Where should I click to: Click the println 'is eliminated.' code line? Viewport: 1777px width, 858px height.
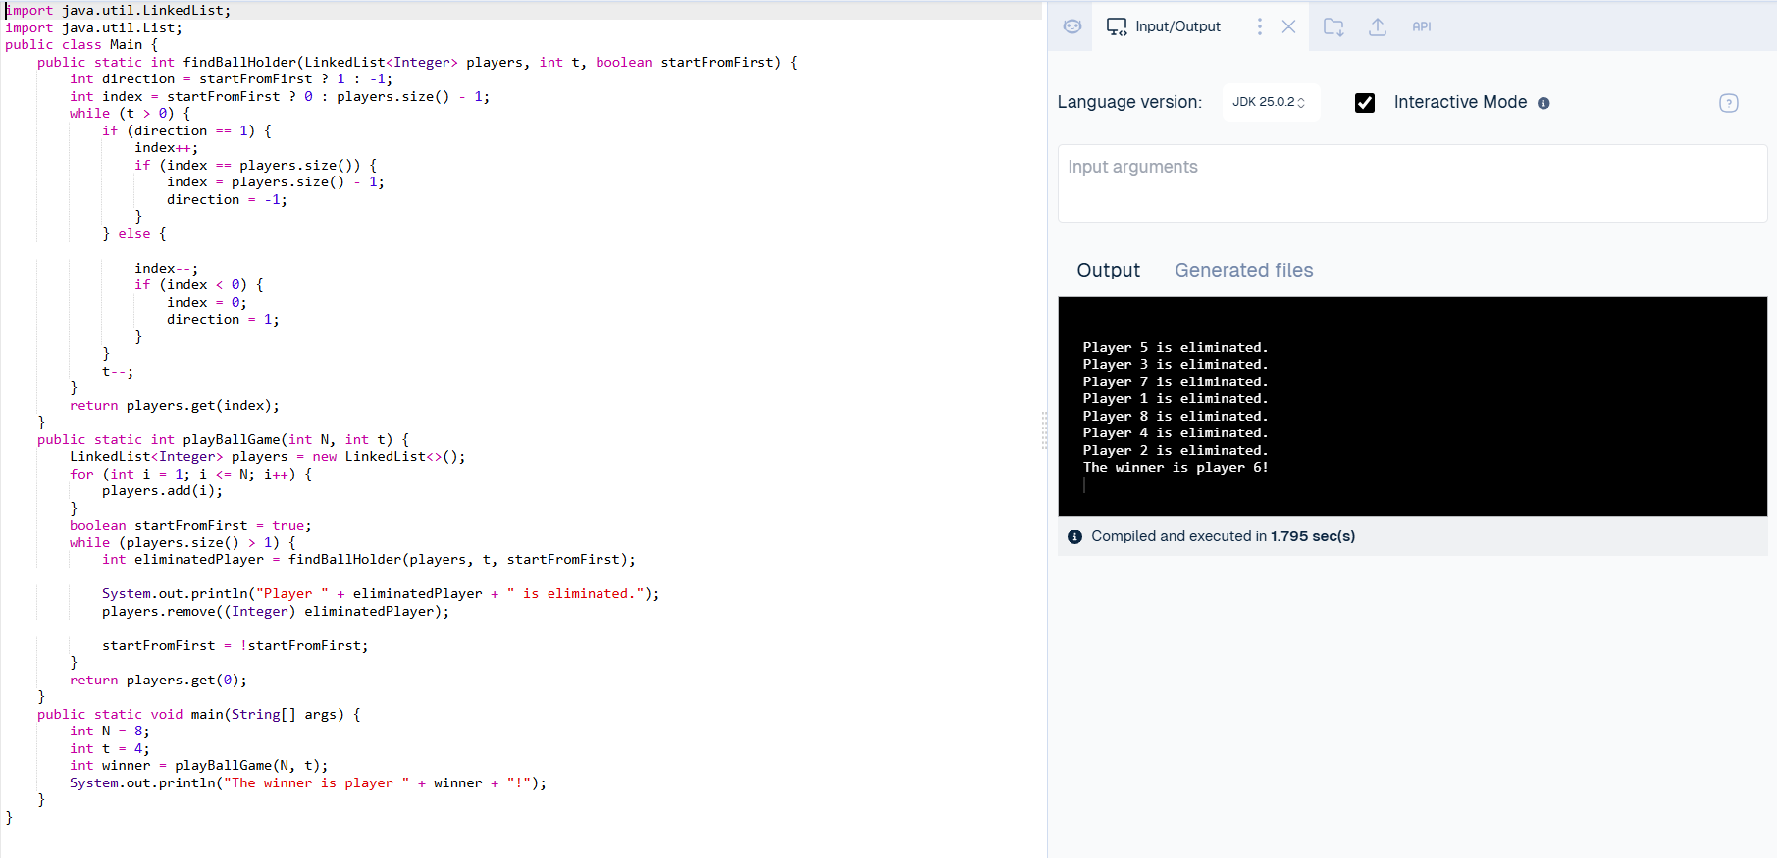tap(381, 593)
